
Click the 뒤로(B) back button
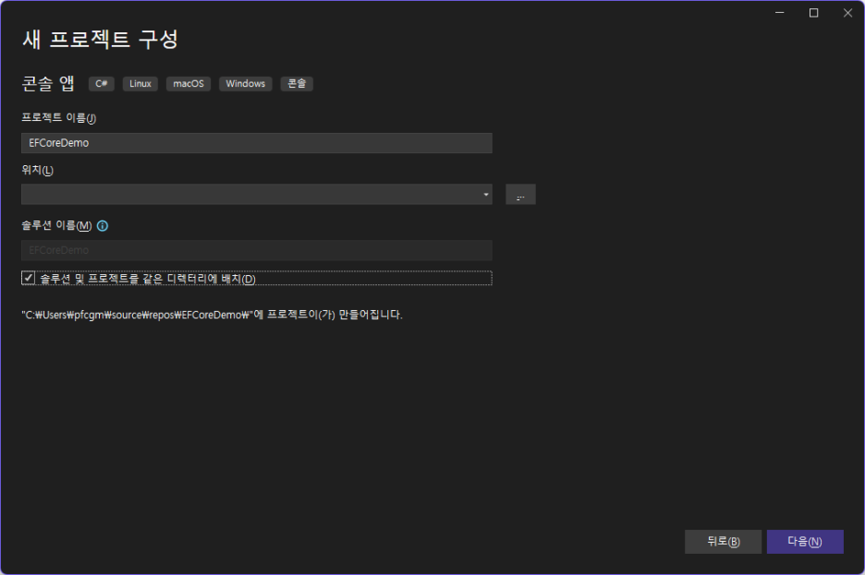coord(724,542)
